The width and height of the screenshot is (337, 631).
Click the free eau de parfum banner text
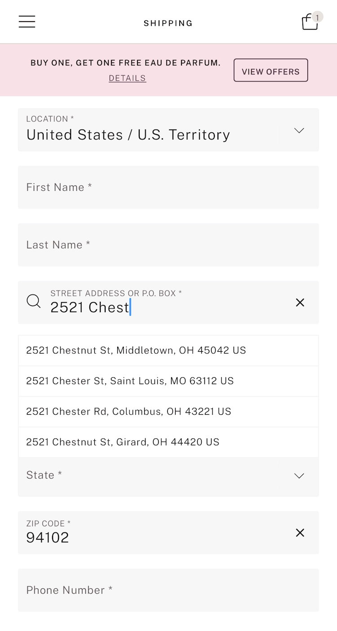(125, 63)
